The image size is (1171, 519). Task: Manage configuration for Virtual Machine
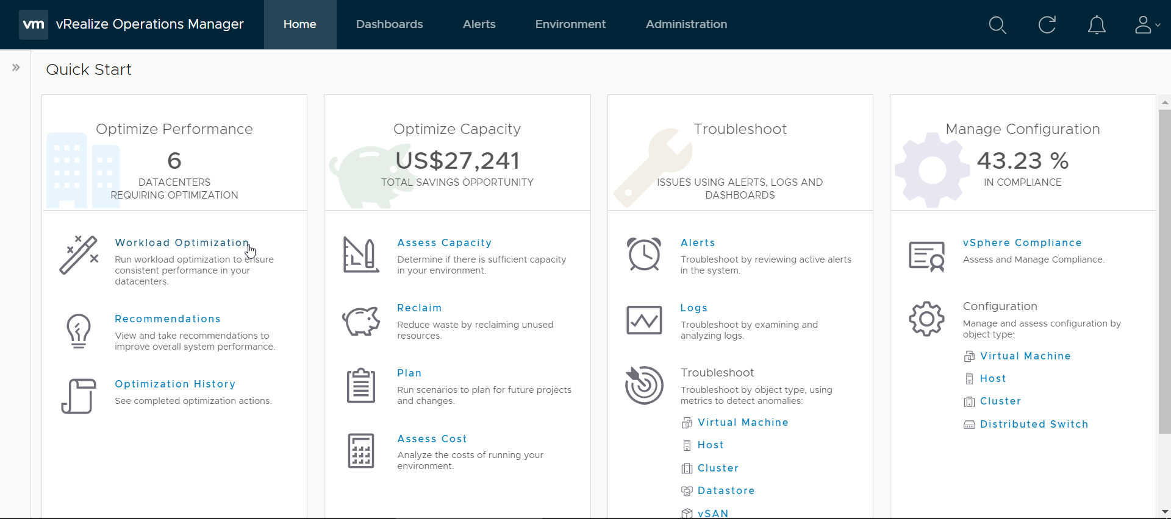click(1025, 356)
